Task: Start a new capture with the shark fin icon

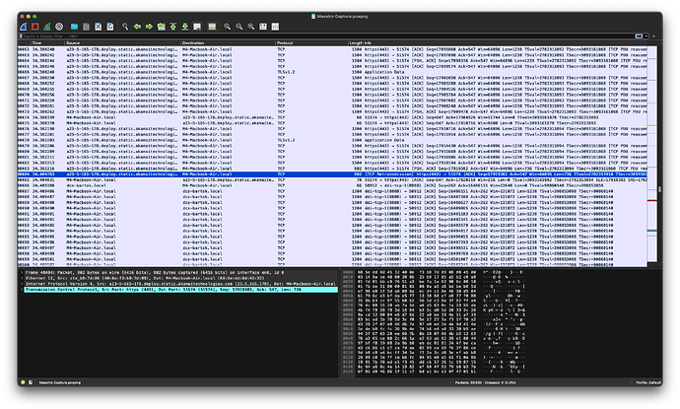Action: pos(24,27)
